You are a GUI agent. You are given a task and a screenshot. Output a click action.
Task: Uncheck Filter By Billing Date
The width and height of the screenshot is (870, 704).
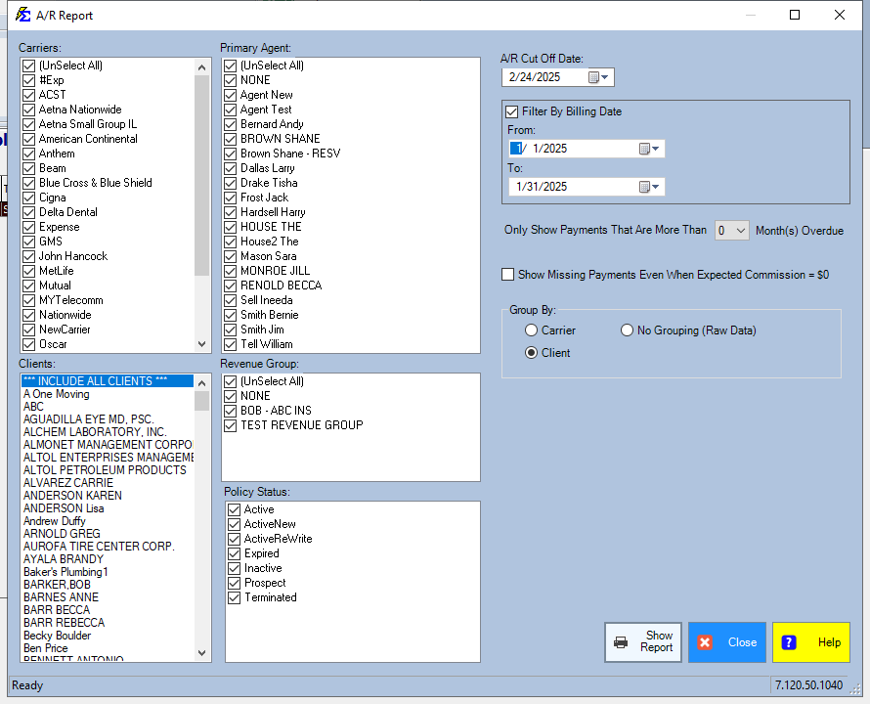click(x=512, y=110)
